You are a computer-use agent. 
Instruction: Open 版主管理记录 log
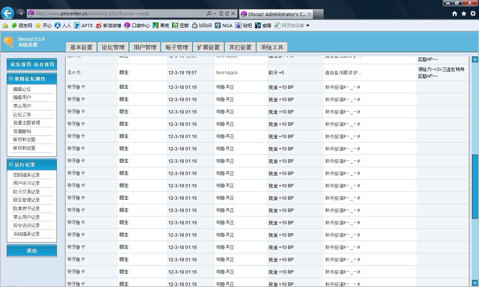coord(27,200)
